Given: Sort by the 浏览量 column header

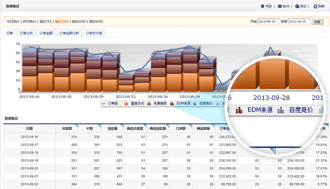Looking at the screenshot, I should (112, 129).
